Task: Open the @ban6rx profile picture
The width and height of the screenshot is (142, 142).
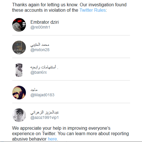Action: tap(19, 70)
